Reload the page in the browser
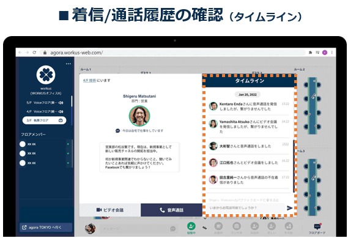Screen dimensions: 348x238 click(34, 53)
